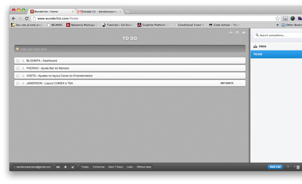Bookmark page with star in address bar
The height and width of the screenshot is (184, 302).
(x=278, y=18)
